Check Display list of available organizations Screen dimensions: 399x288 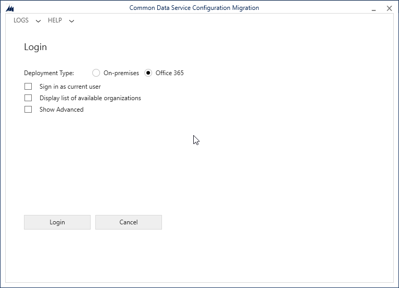point(28,98)
